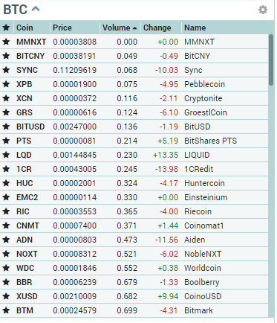Favorite the GRS coin star
Image resolution: width=277 pixels, height=323 pixels.
coord(6,112)
